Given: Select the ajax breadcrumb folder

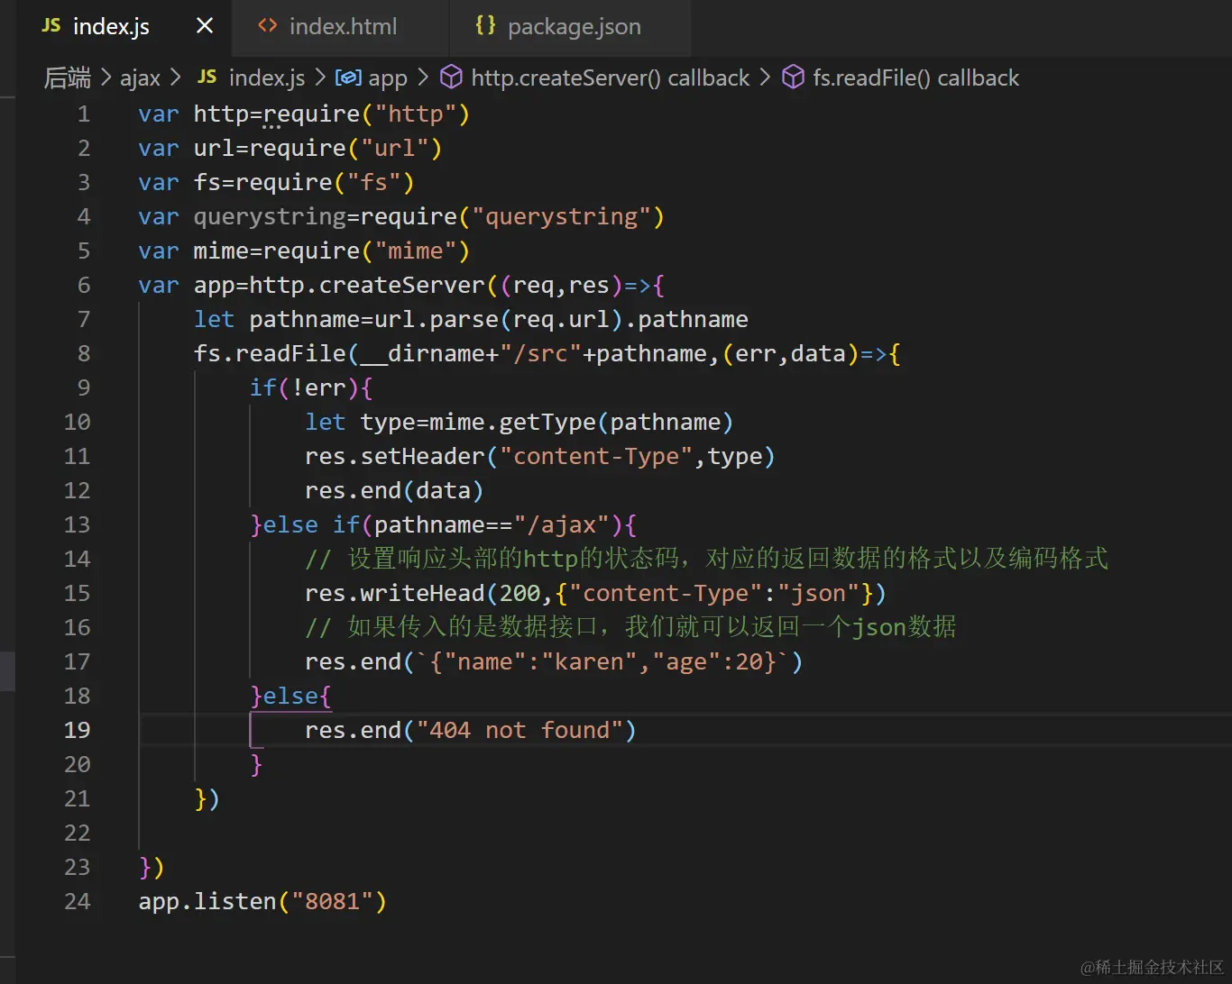Looking at the screenshot, I should click(x=140, y=78).
